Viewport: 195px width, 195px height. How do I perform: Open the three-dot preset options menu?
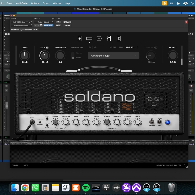pos(138,47)
